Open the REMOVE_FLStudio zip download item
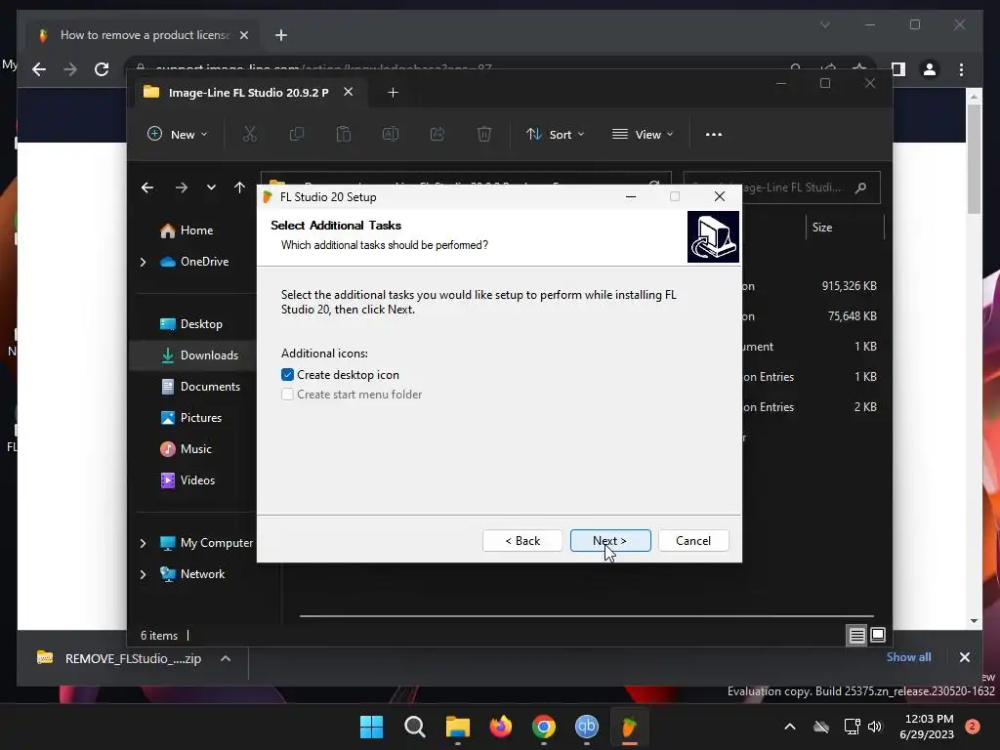 point(120,658)
